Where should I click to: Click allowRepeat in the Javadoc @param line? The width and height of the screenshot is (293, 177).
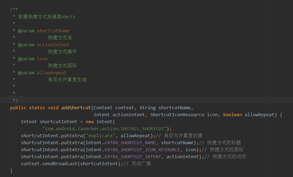pyautogui.click(x=52, y=73)
